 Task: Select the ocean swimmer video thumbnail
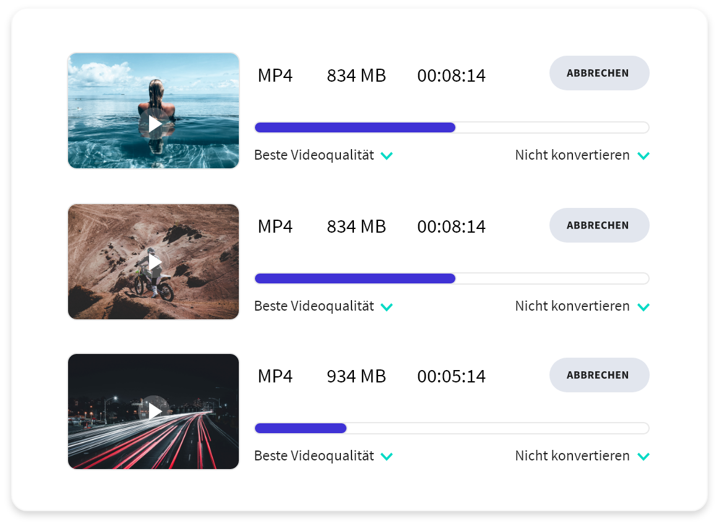click(x=153, y=111)
